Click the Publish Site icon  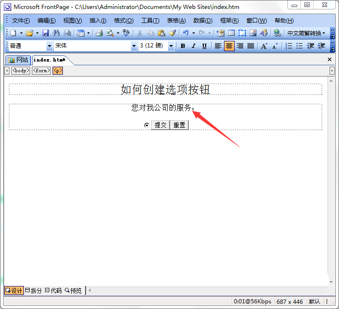[67, 33]
